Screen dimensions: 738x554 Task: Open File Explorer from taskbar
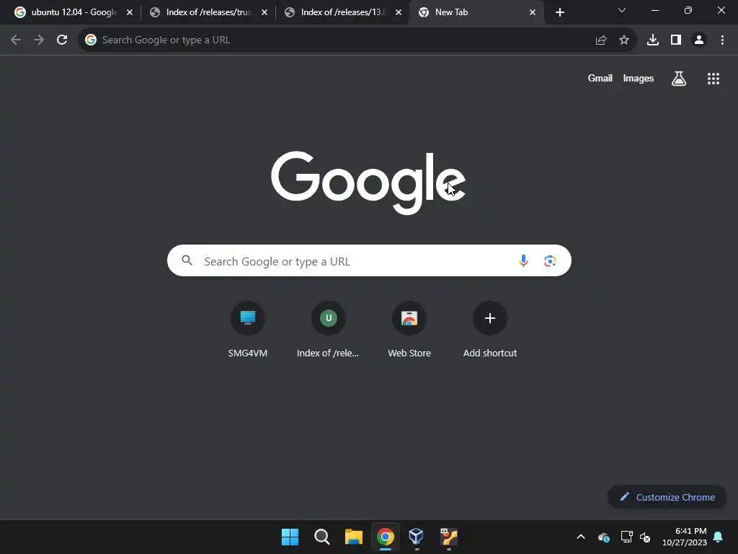(x=353, y=537)
